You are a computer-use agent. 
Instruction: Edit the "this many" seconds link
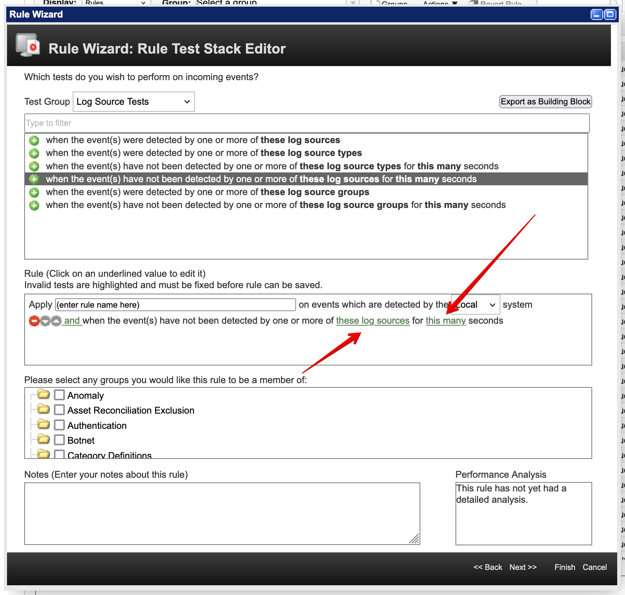pos(445,321)
